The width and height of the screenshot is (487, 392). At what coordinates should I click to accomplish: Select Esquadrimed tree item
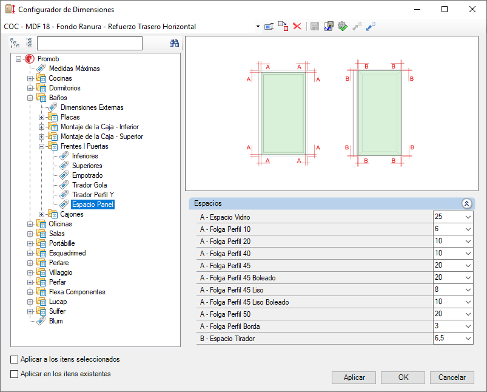click(67, 253)
